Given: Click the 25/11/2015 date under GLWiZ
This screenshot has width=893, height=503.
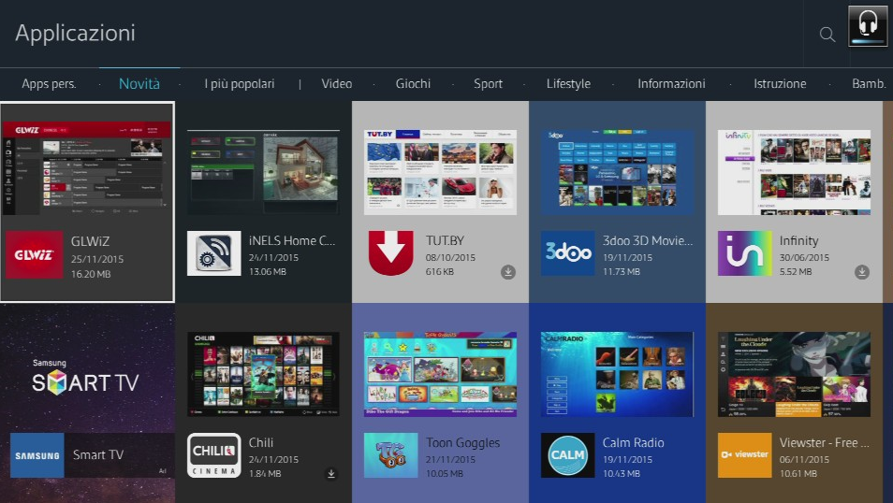Looking at the screenshot, I should click(96, 259).
